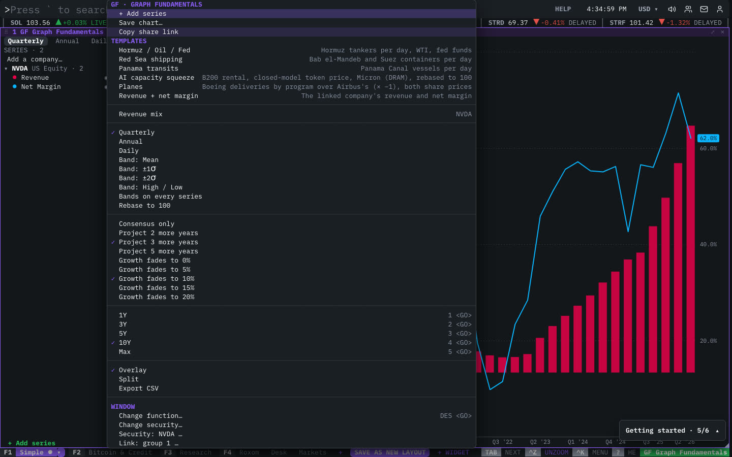Click SAVE AS NEW LAYOUT button
Image resolution: width=732 pixels, height=457 pixels.
(390, 452)
